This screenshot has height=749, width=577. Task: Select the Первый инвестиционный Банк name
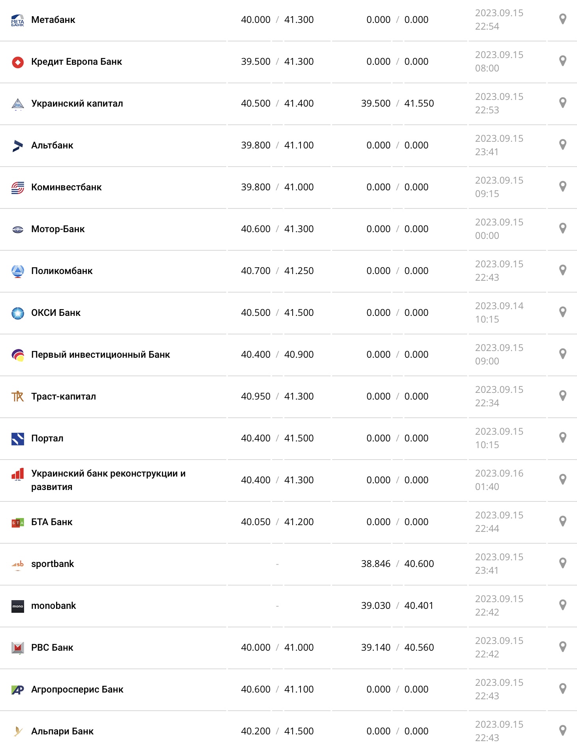tap(100, 354)
